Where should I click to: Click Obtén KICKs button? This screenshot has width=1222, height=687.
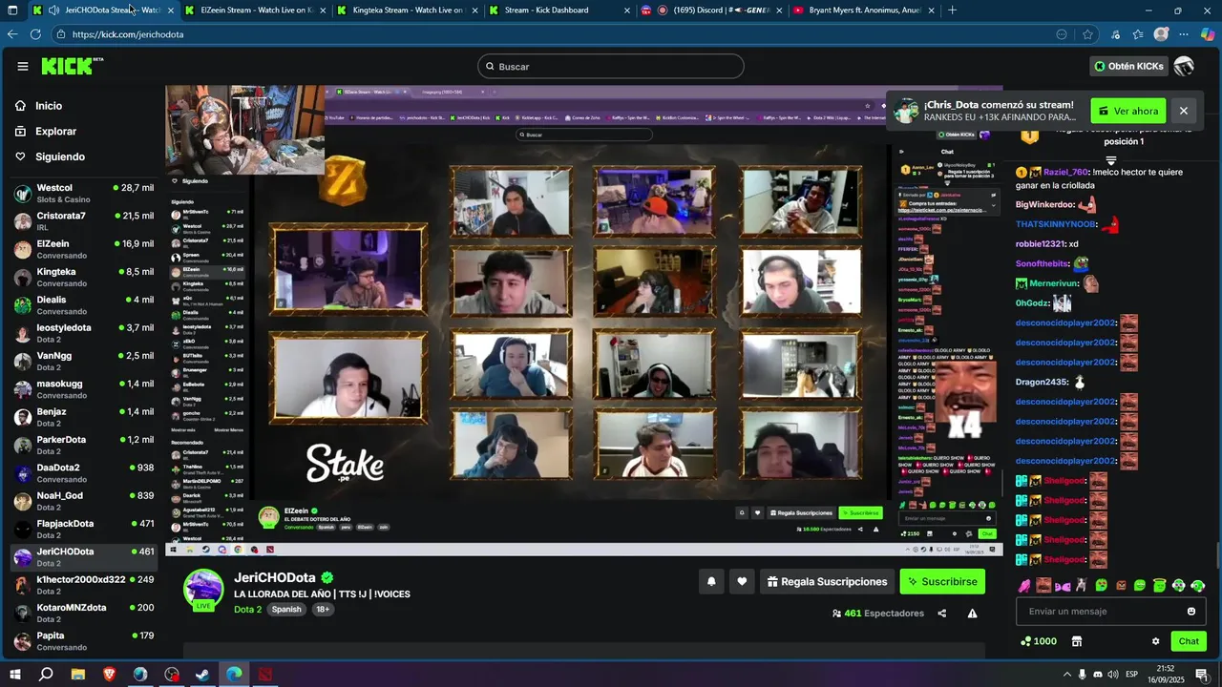point(1128,66)
